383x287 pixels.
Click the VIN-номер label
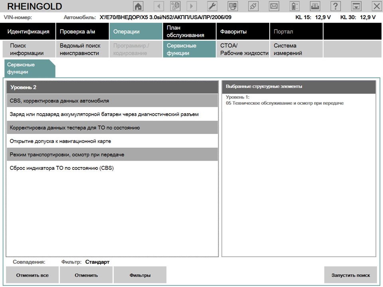point(18,17)
